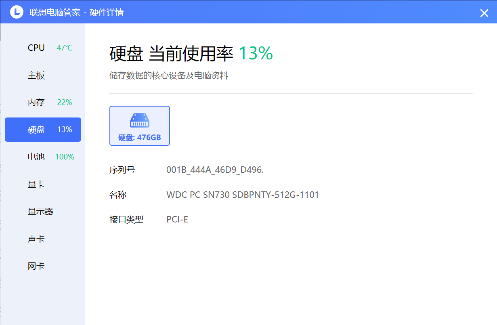The image size is (497, 325).
Task: Select the 硬盘 sidebar item
Action: [43, 130]
